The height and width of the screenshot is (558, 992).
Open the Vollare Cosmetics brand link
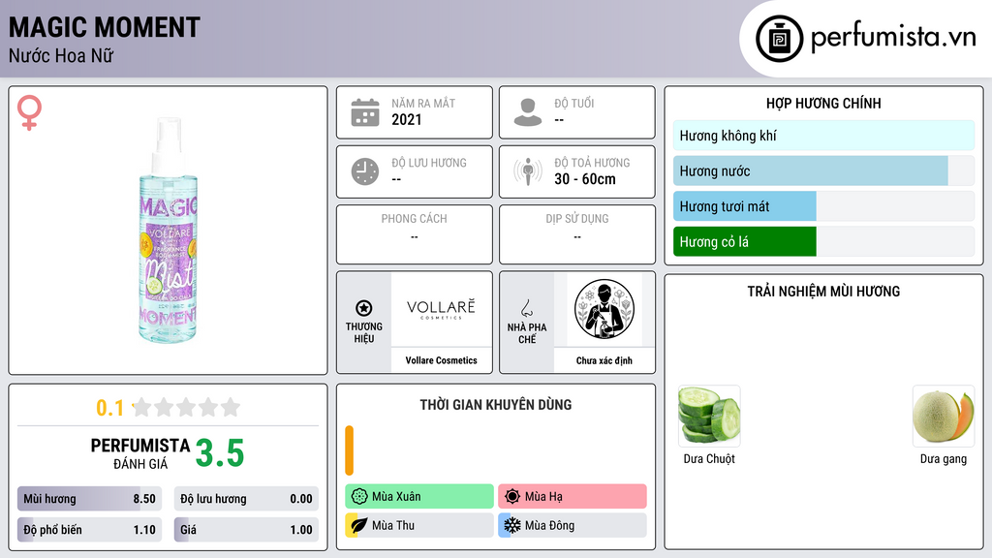[441, 360]
